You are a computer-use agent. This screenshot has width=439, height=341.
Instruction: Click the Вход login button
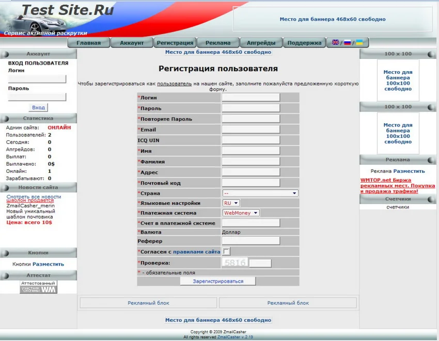coord(38,107)
